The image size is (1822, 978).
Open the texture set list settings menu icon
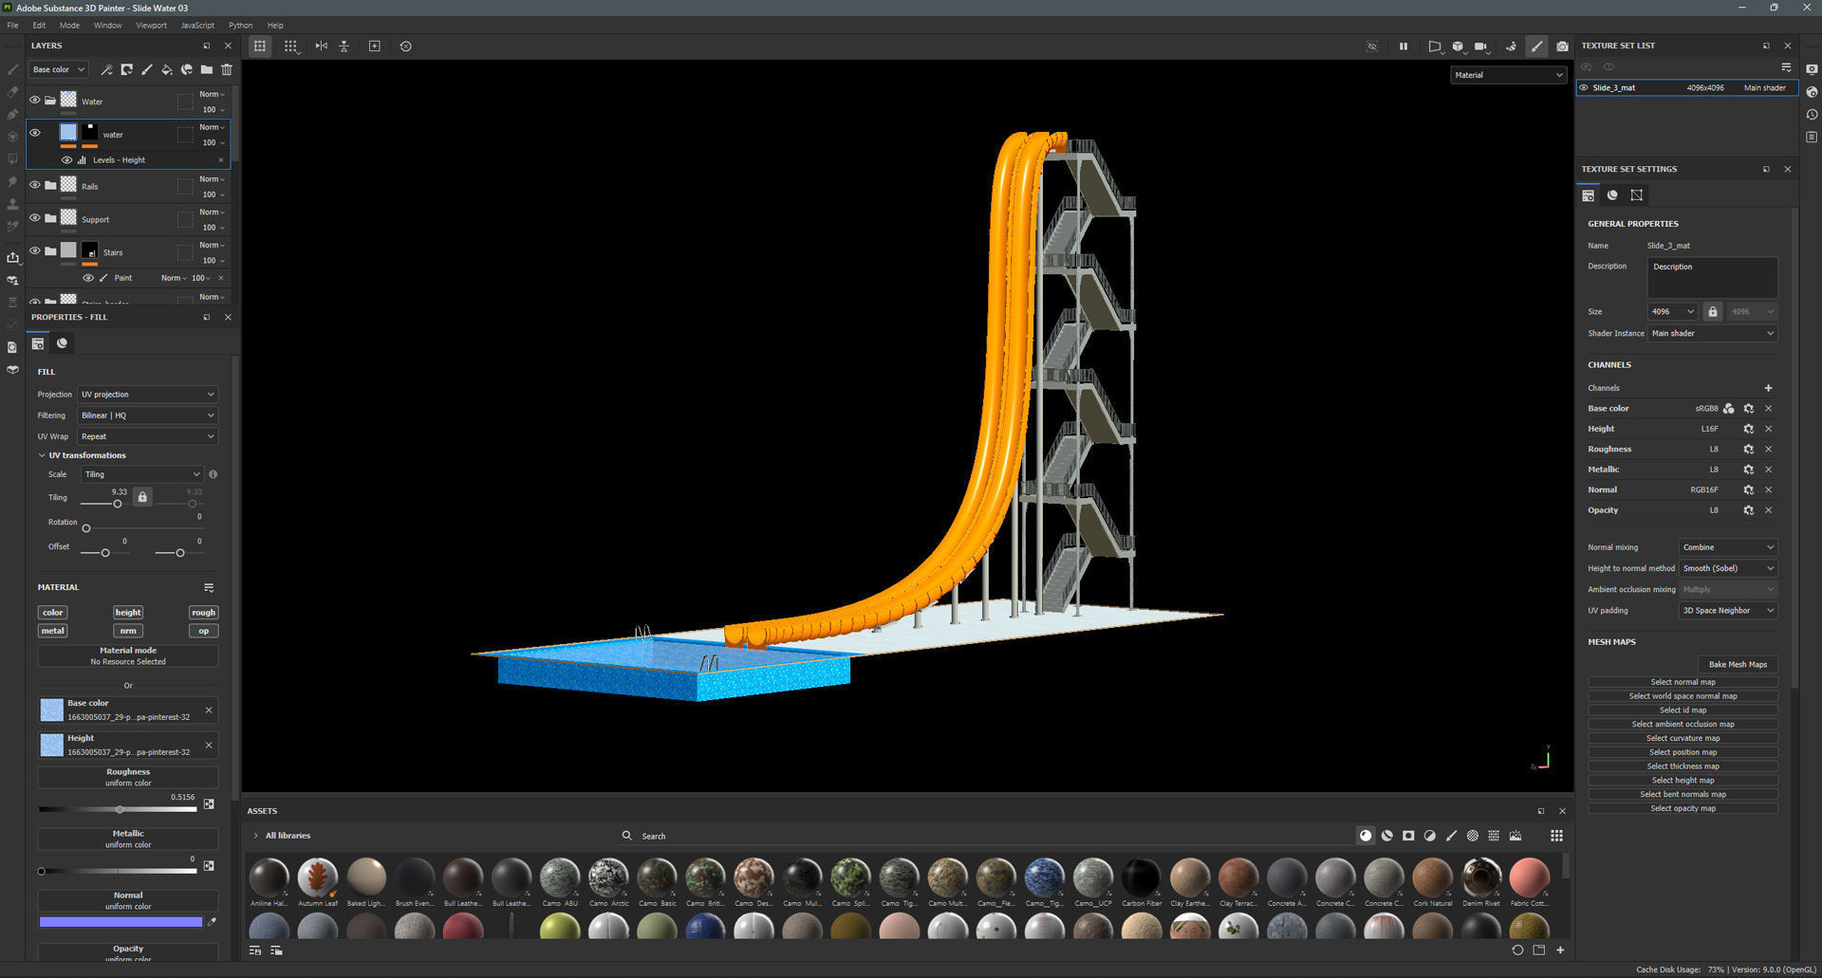point(1786,67)
